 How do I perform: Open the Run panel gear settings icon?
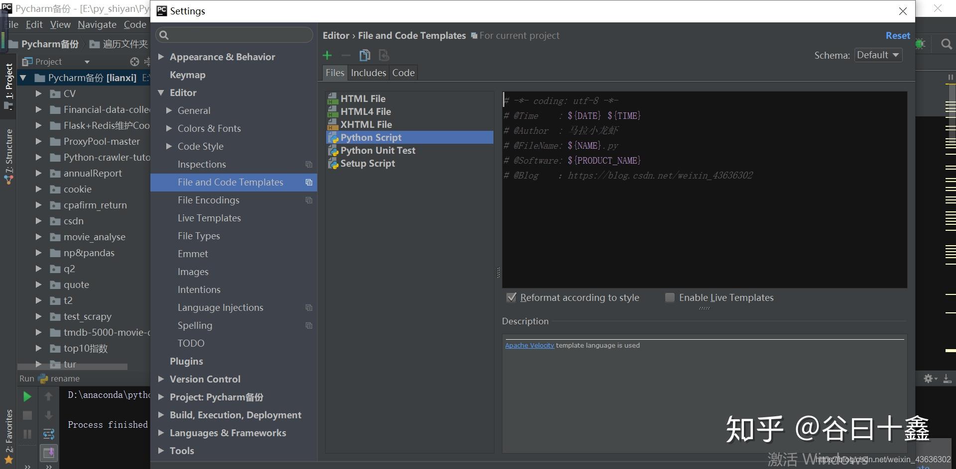click(x=929, y=379)
